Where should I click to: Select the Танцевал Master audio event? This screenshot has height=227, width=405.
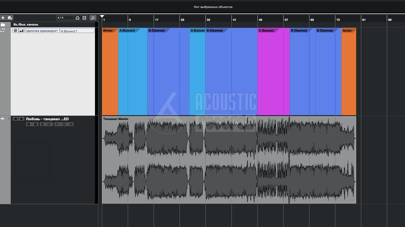click(229, 160)
